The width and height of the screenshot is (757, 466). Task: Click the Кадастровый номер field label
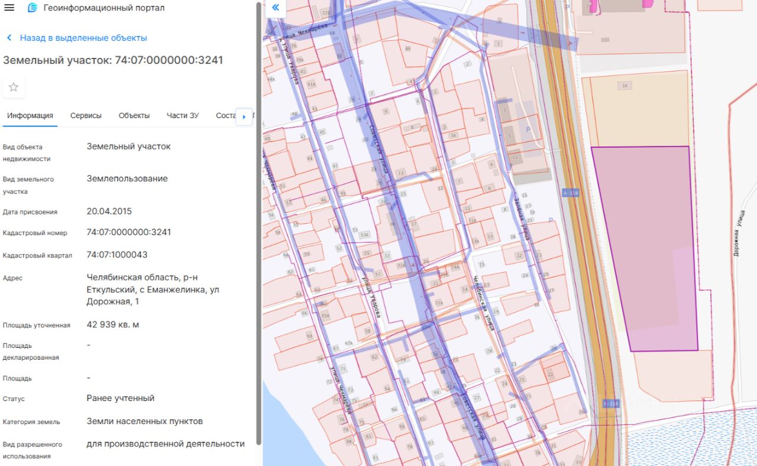coord(35,233)
